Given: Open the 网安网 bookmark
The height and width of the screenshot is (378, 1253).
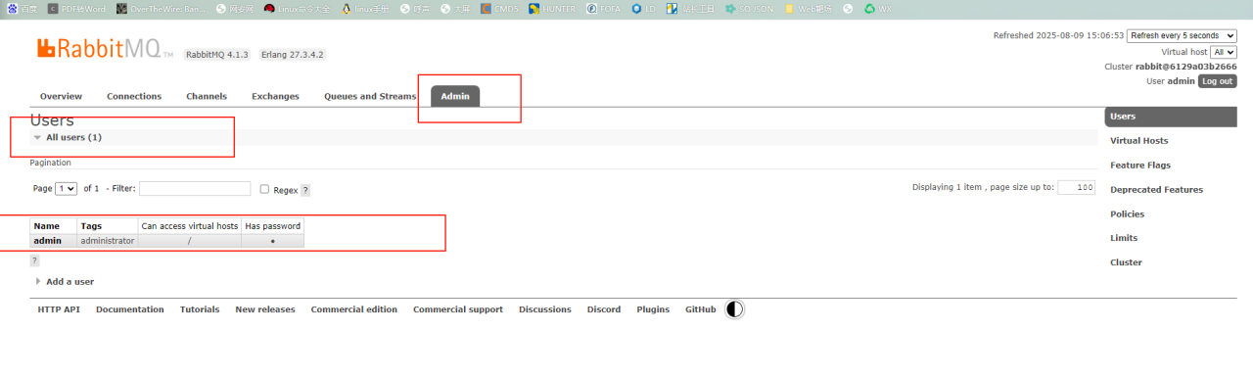Looking at the screenshot, I should (235, 8).
